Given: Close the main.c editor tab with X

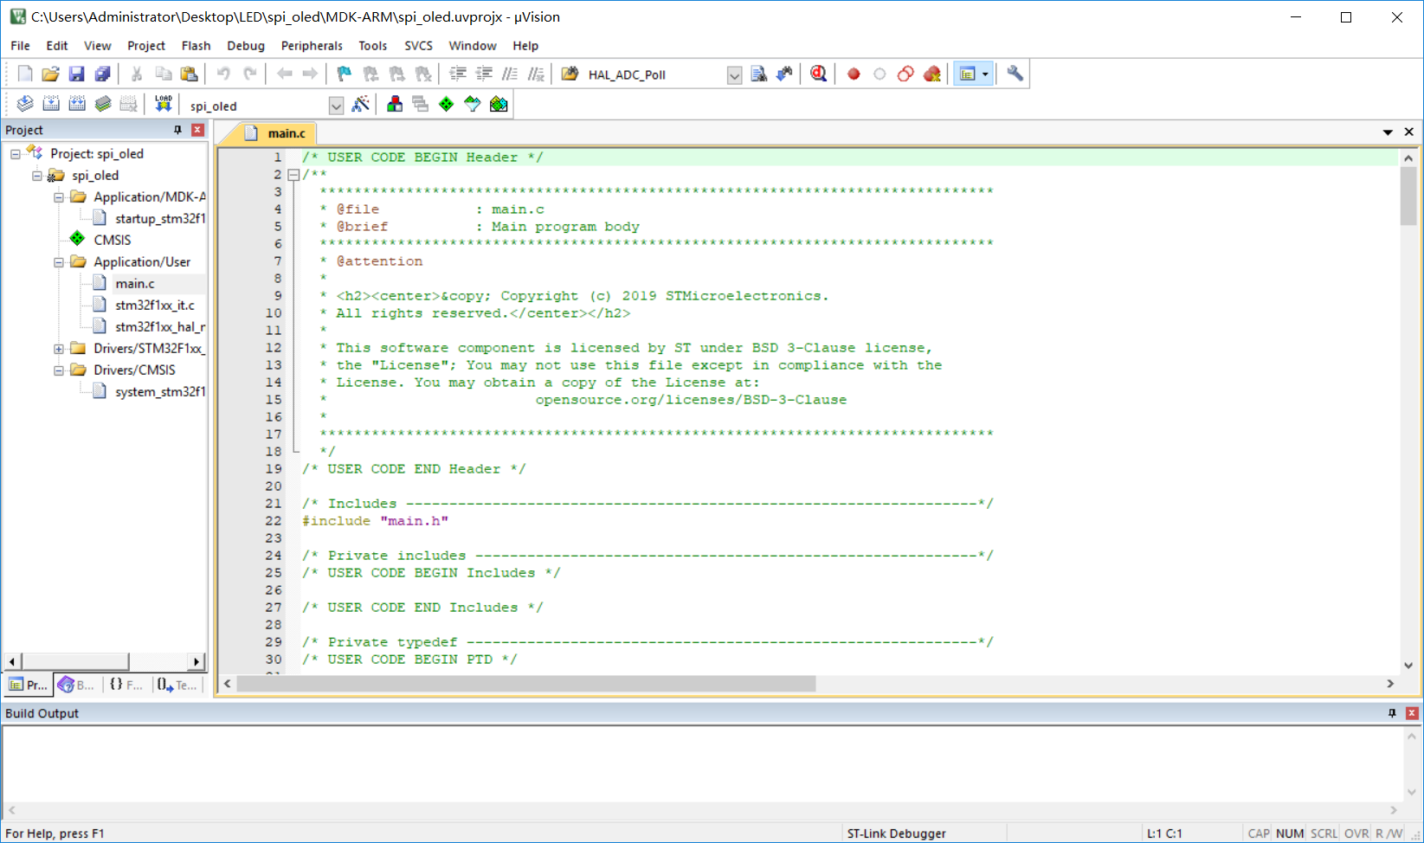Looking at the screenshot, I should [x=1409, y=132].
